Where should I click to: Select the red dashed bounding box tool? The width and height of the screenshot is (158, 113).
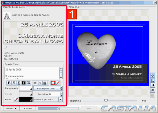click(53, 83)
